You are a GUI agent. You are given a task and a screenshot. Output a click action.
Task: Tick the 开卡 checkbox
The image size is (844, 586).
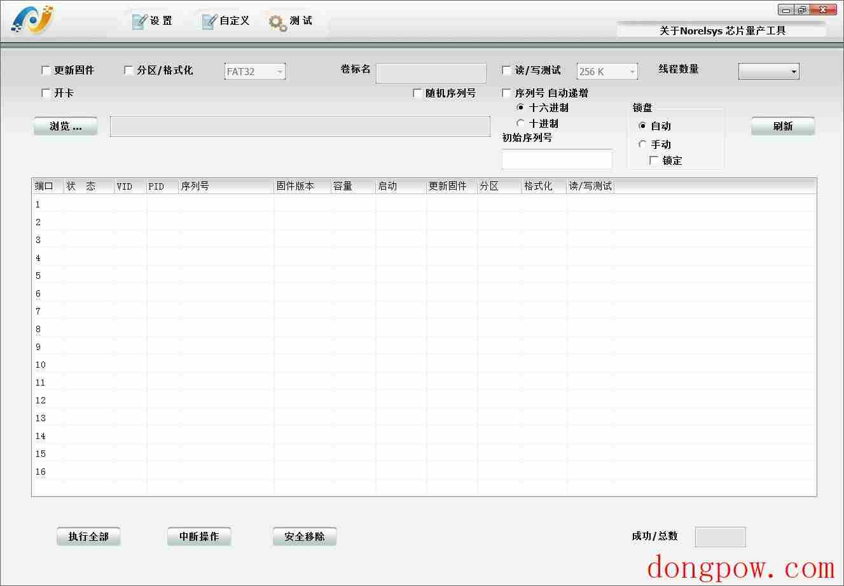(x=46, y=94)
